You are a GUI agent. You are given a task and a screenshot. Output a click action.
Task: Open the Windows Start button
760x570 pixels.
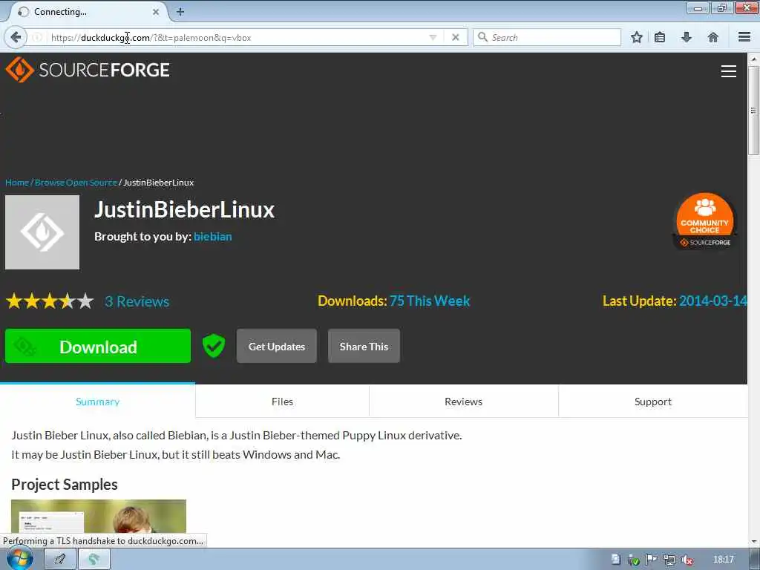pos(19,559)
